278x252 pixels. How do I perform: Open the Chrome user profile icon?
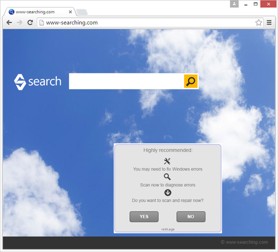pos(234,4)
